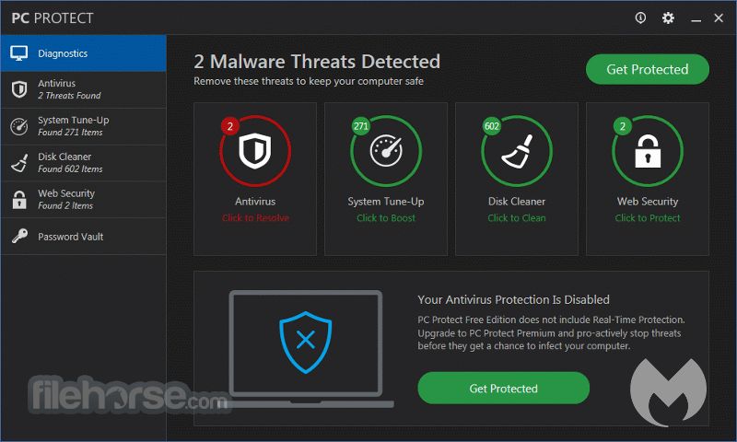Open Web Security sidebar item
This screenshot has height=442, width=737.
pyautogui.click(x=83, y=200)
